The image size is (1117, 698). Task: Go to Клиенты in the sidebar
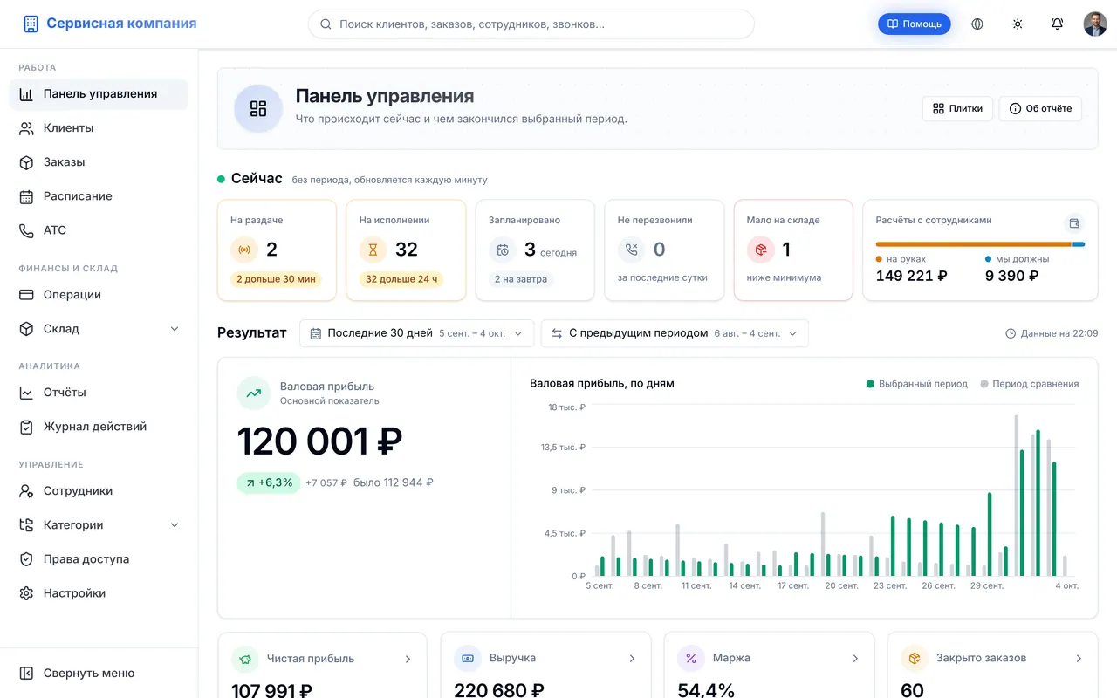(x=99, y=128)
